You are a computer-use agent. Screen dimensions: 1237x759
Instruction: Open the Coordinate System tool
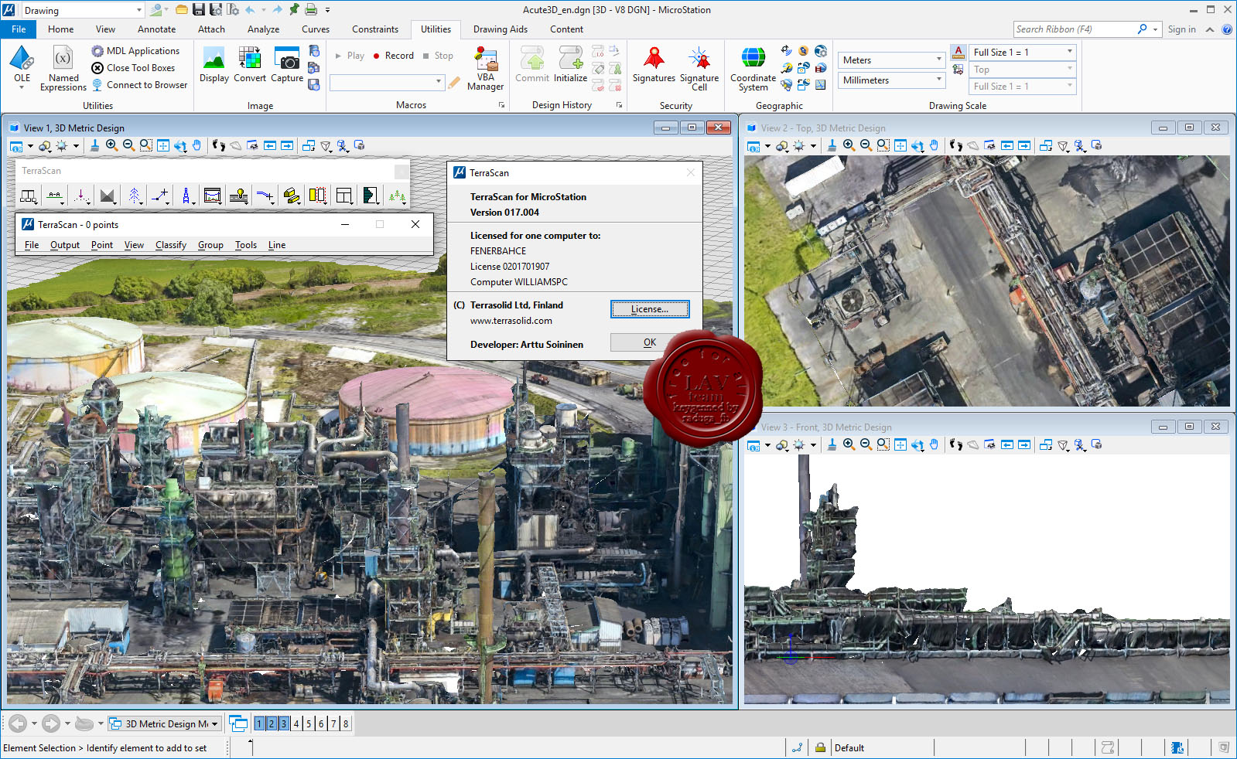753,69
